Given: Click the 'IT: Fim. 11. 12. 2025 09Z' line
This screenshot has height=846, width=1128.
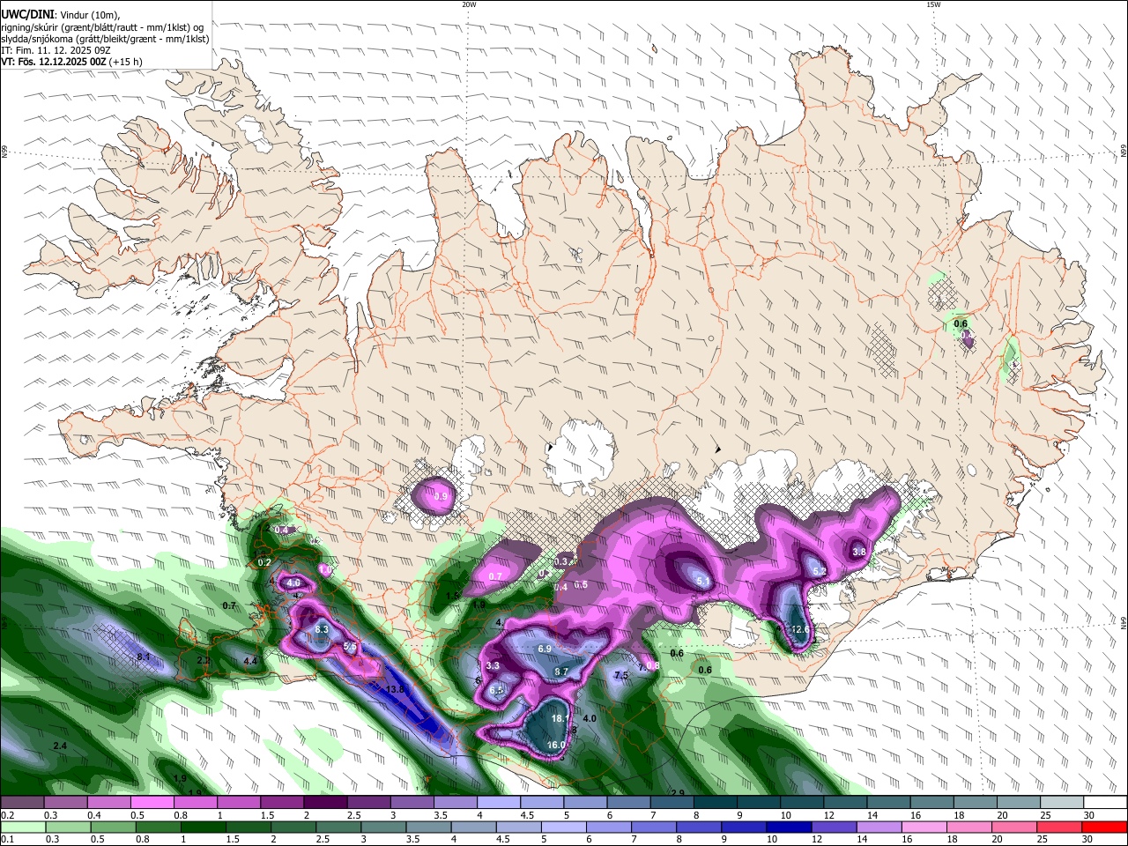Looking at the screenshot, I should [56, 50].
